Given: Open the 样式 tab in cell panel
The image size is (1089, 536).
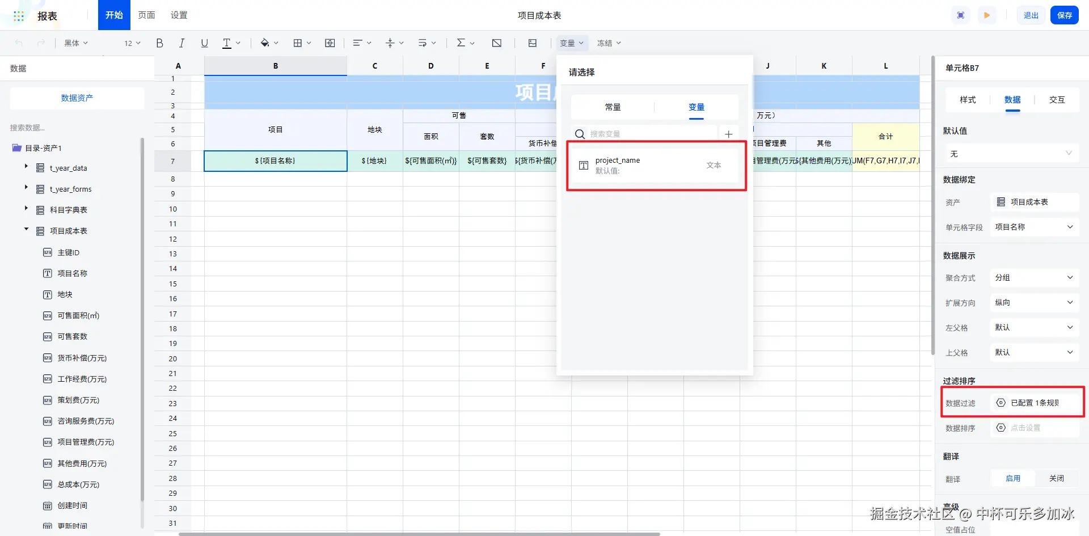Looking at the screenshot, I should [x=968, y=100].
